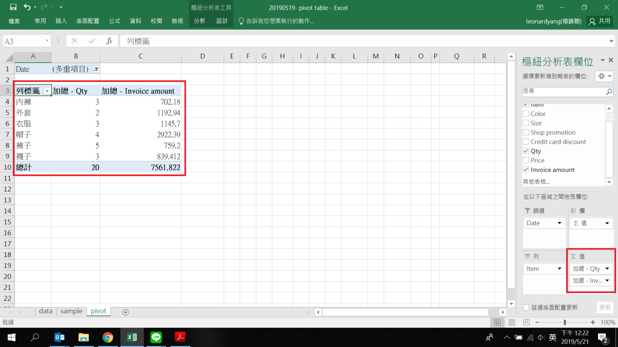Open the Date filter button in cell B1
This screenshot has height=347, width=618.
[x=96, y=69]
